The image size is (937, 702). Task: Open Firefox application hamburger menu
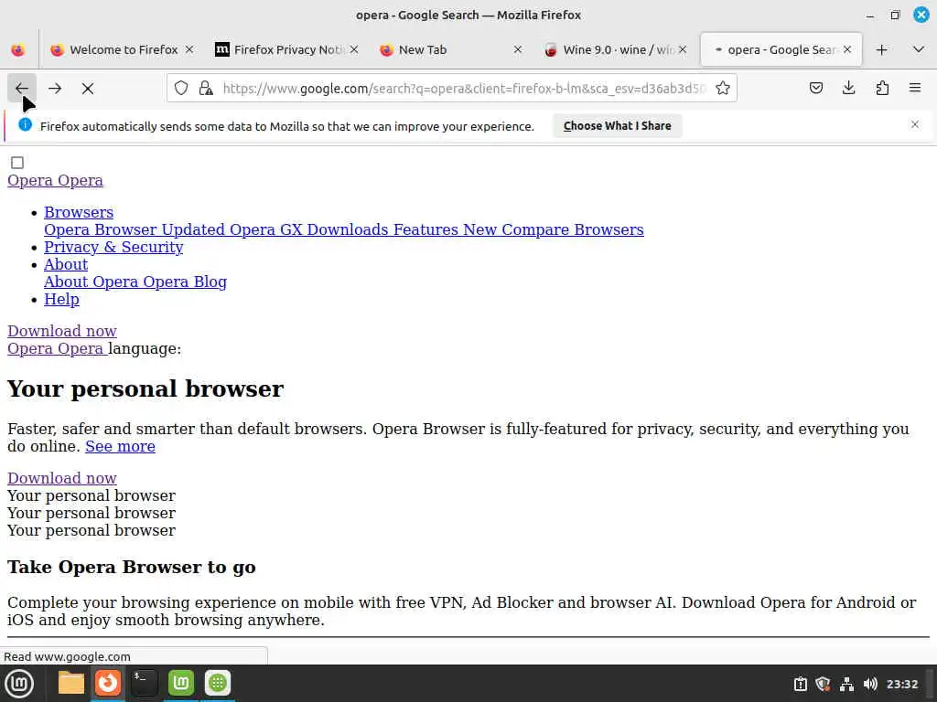click(x=915, y=89)
